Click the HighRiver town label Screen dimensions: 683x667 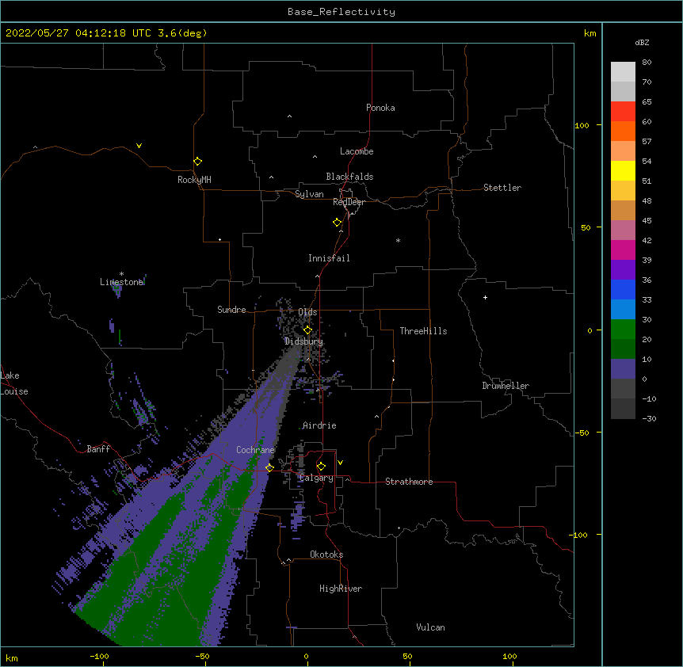341,589
